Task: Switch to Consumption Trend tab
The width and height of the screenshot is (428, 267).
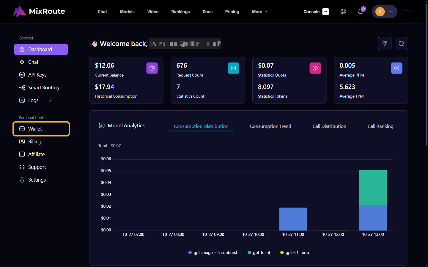Action: tap(270, 126)
